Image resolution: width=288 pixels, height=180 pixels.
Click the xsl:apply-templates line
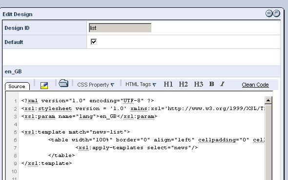point(137,148)
